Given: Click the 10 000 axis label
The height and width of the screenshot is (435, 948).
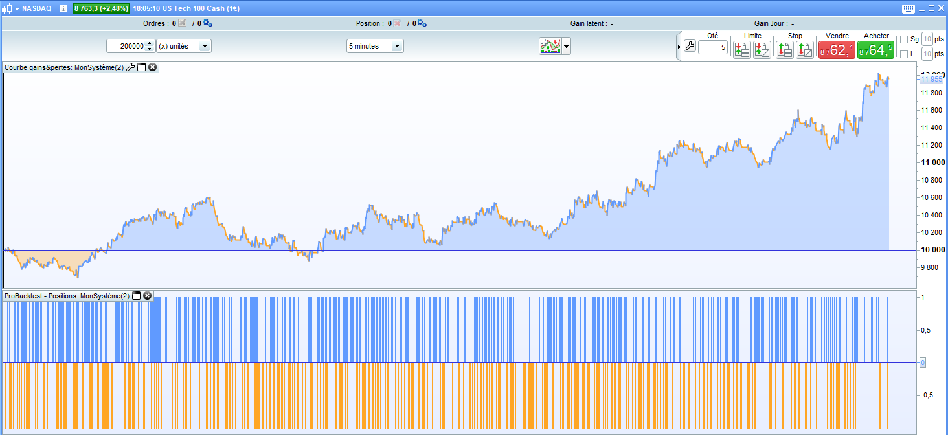Looking at the screenshot, I should click(x=932, y=250).
